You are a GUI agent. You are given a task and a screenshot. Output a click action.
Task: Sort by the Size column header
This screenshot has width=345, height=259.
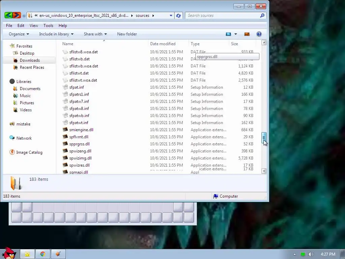[242, 44]
